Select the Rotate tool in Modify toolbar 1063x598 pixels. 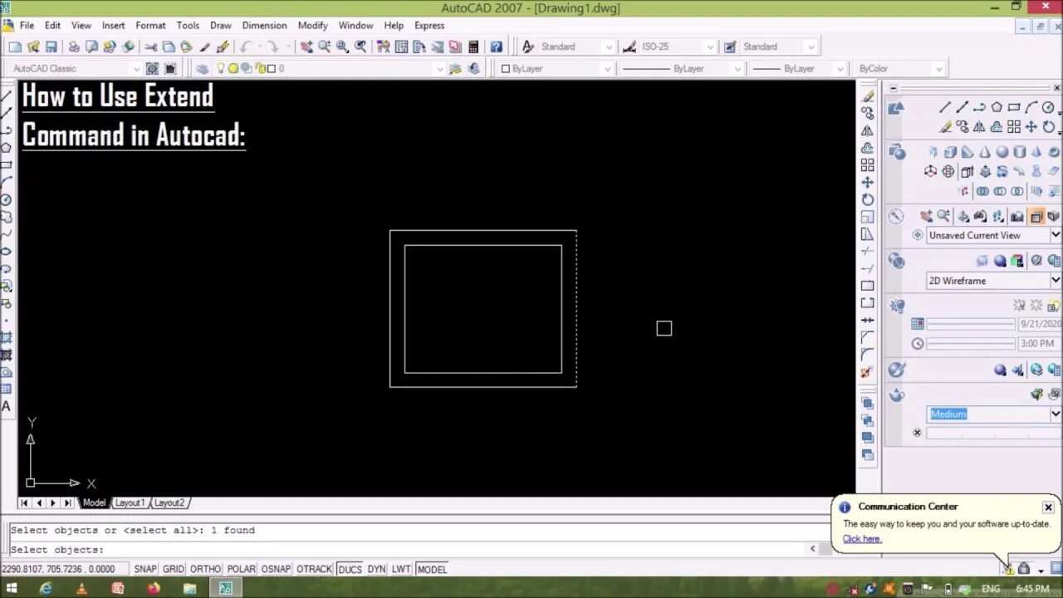(x=867, y=199)
